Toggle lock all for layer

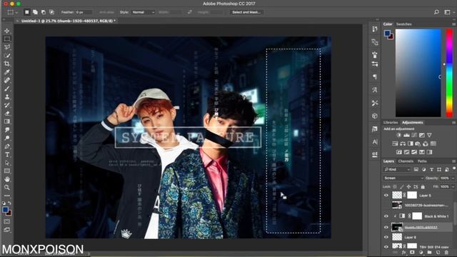[423, 187]
